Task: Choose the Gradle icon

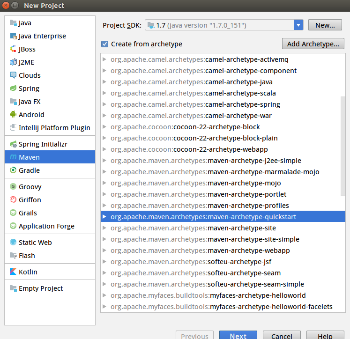Action: coord(13,170)
